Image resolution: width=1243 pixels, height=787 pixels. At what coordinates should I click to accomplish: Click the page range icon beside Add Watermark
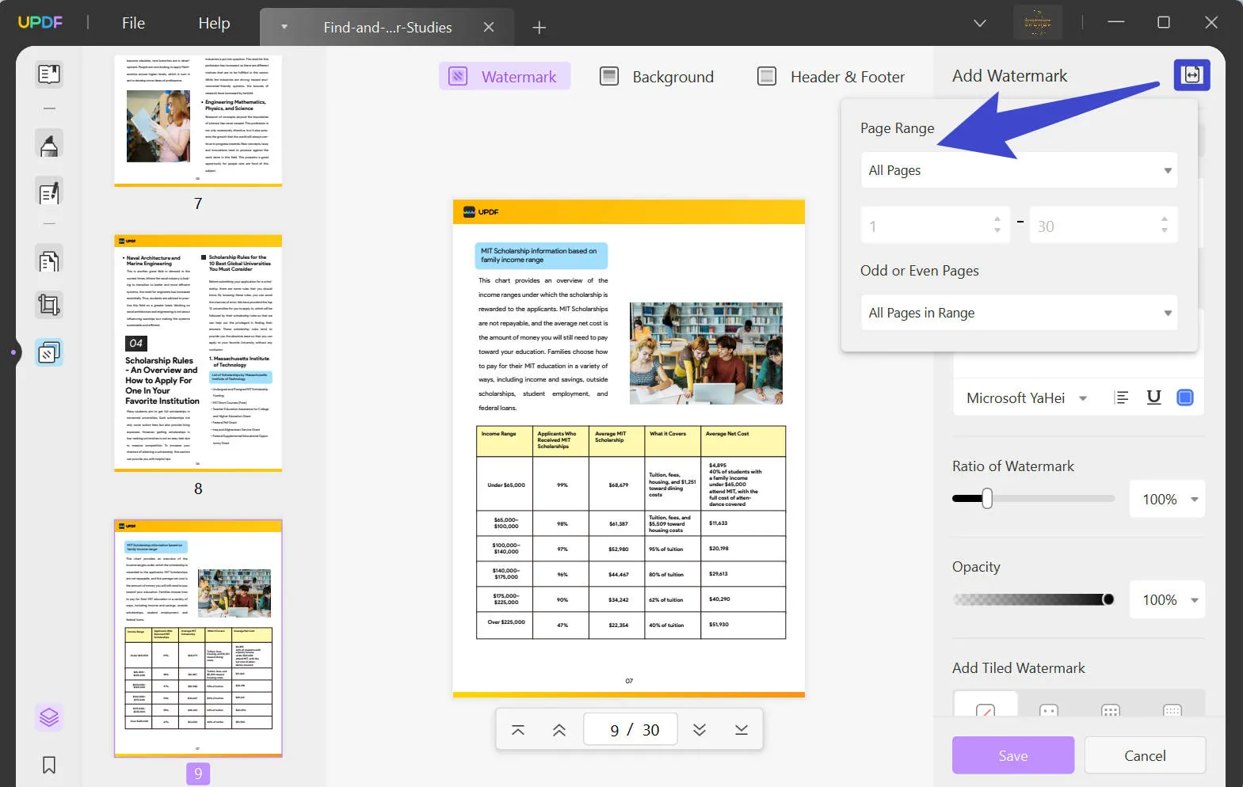click(x=1192, y=75)
